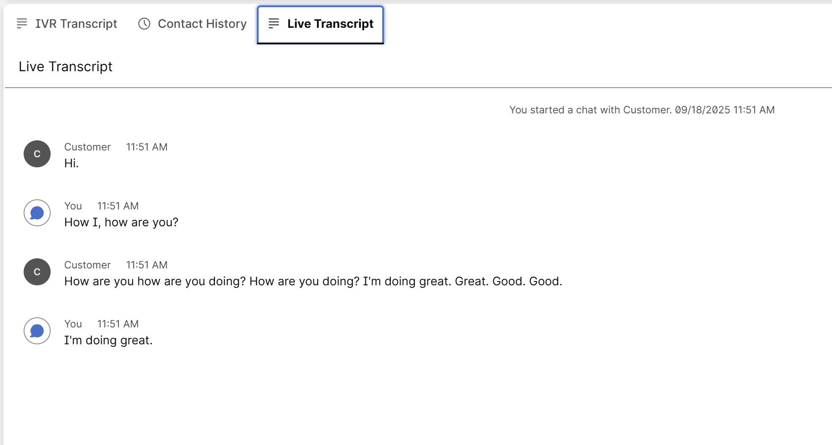This screenshot has width=832, height=445.
Task: Click agent chat bubble avatar beside "I'm doing great."
Action: 37,331
